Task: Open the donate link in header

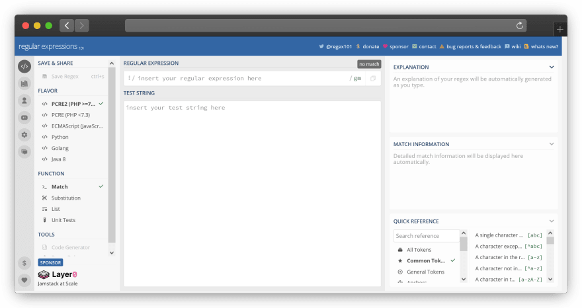Action: point(368,46)
